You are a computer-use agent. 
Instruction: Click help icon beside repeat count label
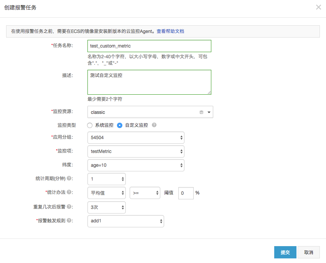69,207
